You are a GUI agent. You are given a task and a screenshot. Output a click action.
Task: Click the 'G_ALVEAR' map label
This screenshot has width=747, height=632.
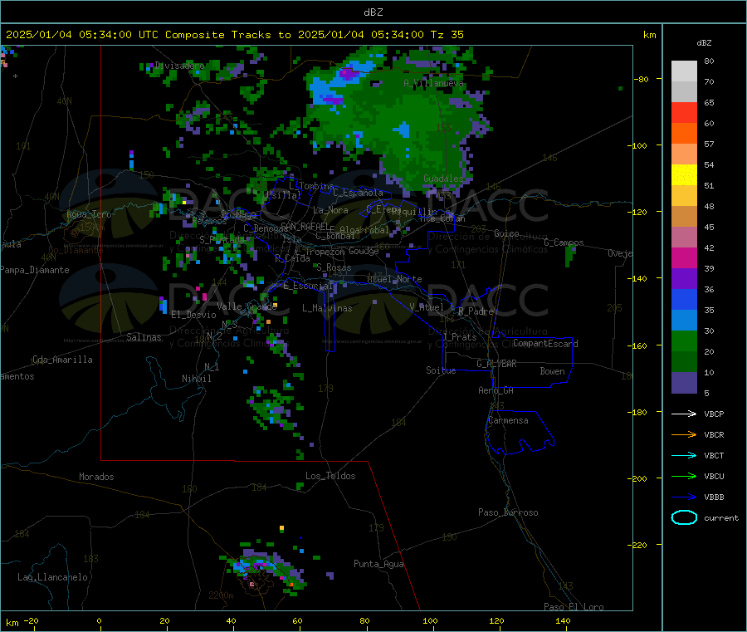pyautogui.click(x=496, y=364)
